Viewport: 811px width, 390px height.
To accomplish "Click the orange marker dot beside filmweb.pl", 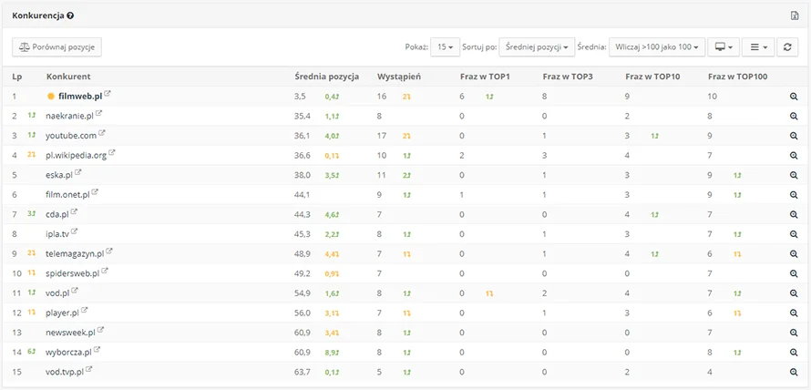I will pos(51,96).
